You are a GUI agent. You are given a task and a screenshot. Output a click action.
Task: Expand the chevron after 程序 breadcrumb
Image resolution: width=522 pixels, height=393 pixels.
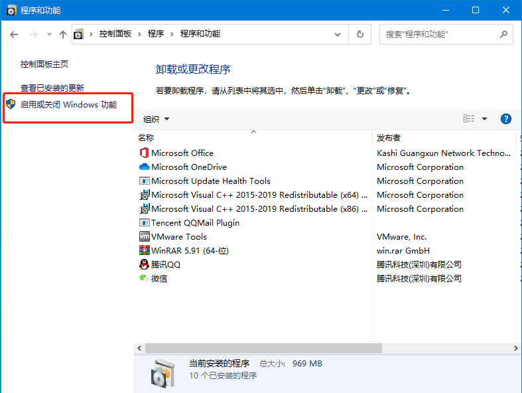pos(172,34)
